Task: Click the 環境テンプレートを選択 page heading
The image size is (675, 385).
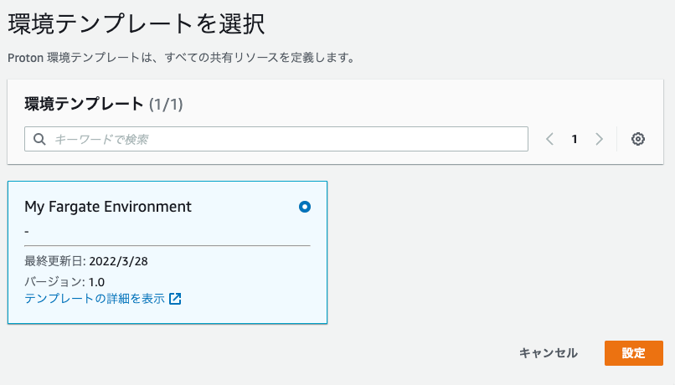Action: coord(136,23)
